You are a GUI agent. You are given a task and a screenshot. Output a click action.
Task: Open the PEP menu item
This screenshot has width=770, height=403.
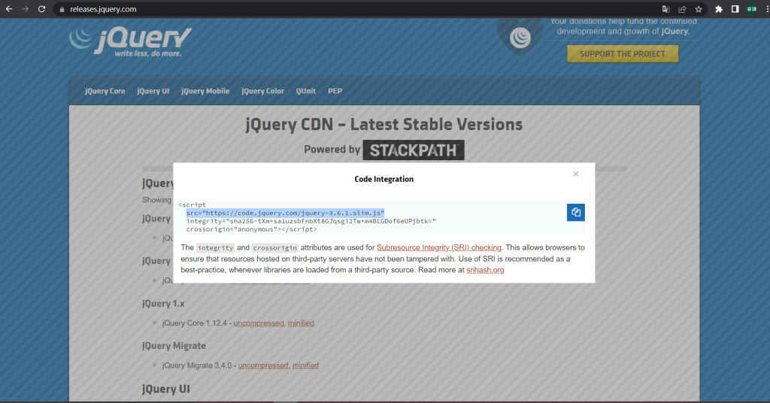[335, 91]
